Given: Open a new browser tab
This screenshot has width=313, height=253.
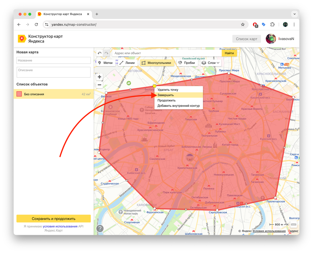Looking at the screenshot, I should tap(97, 14).
